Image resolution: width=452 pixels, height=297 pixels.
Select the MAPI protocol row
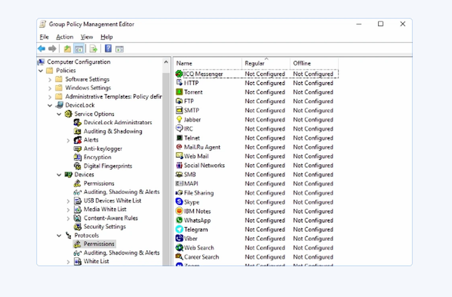click(x=257, y=184)
